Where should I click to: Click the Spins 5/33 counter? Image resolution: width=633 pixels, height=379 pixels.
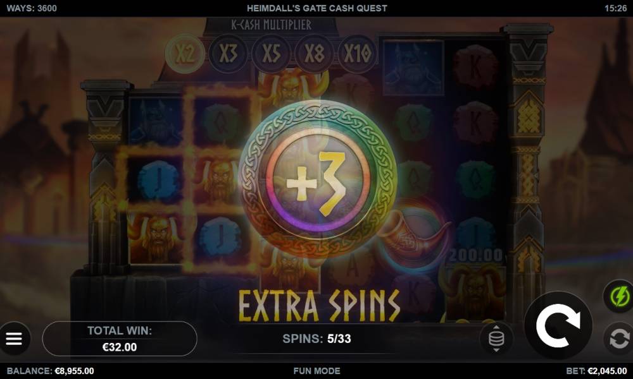(x=316, y=339)
